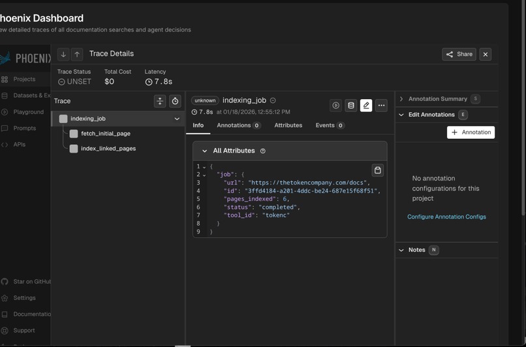
Task: Click the UNSET trace status
Action: 74,82
